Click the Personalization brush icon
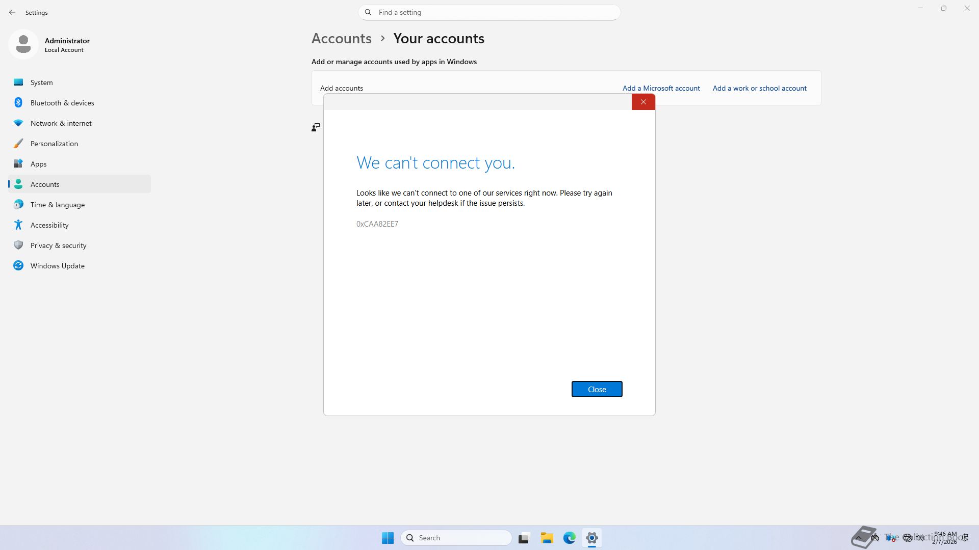979x550 pixels. pos(18,144)
